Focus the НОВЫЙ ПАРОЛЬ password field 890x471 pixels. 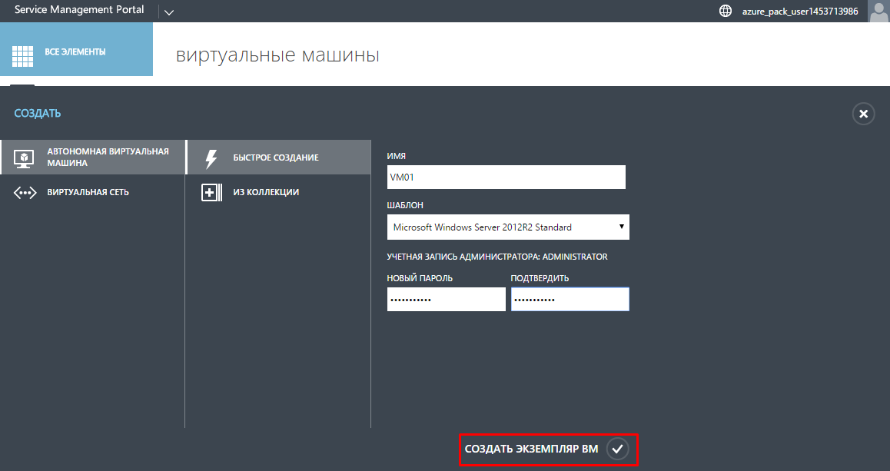[446, 300]
